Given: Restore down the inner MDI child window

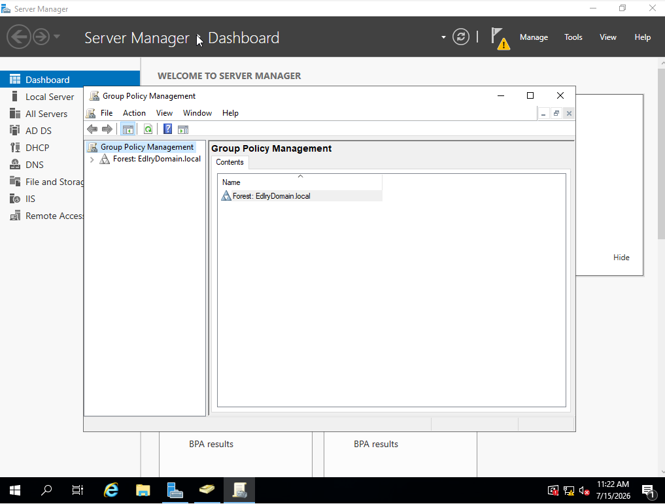Looking at the screenshot, I should pos(556,114).
